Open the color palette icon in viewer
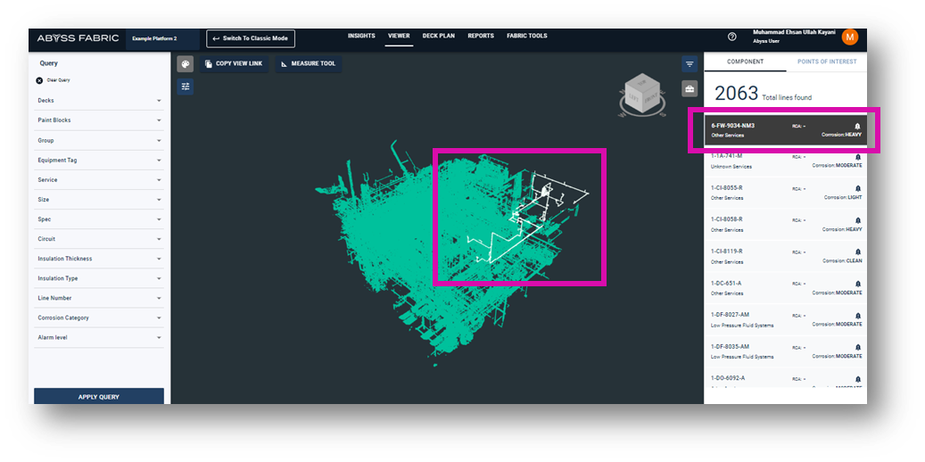The width and height of the screenshot is (925, 462). point(185,64)
